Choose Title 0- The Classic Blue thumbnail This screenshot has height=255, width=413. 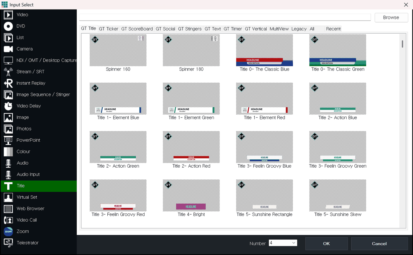coord(264,50)
